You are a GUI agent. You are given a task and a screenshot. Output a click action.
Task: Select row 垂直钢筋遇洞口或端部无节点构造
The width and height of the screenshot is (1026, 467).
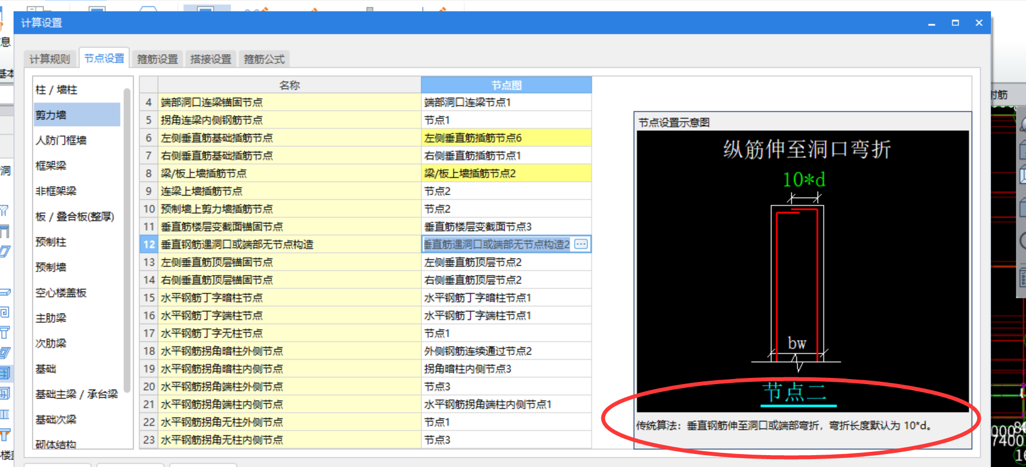pos(289,244)
